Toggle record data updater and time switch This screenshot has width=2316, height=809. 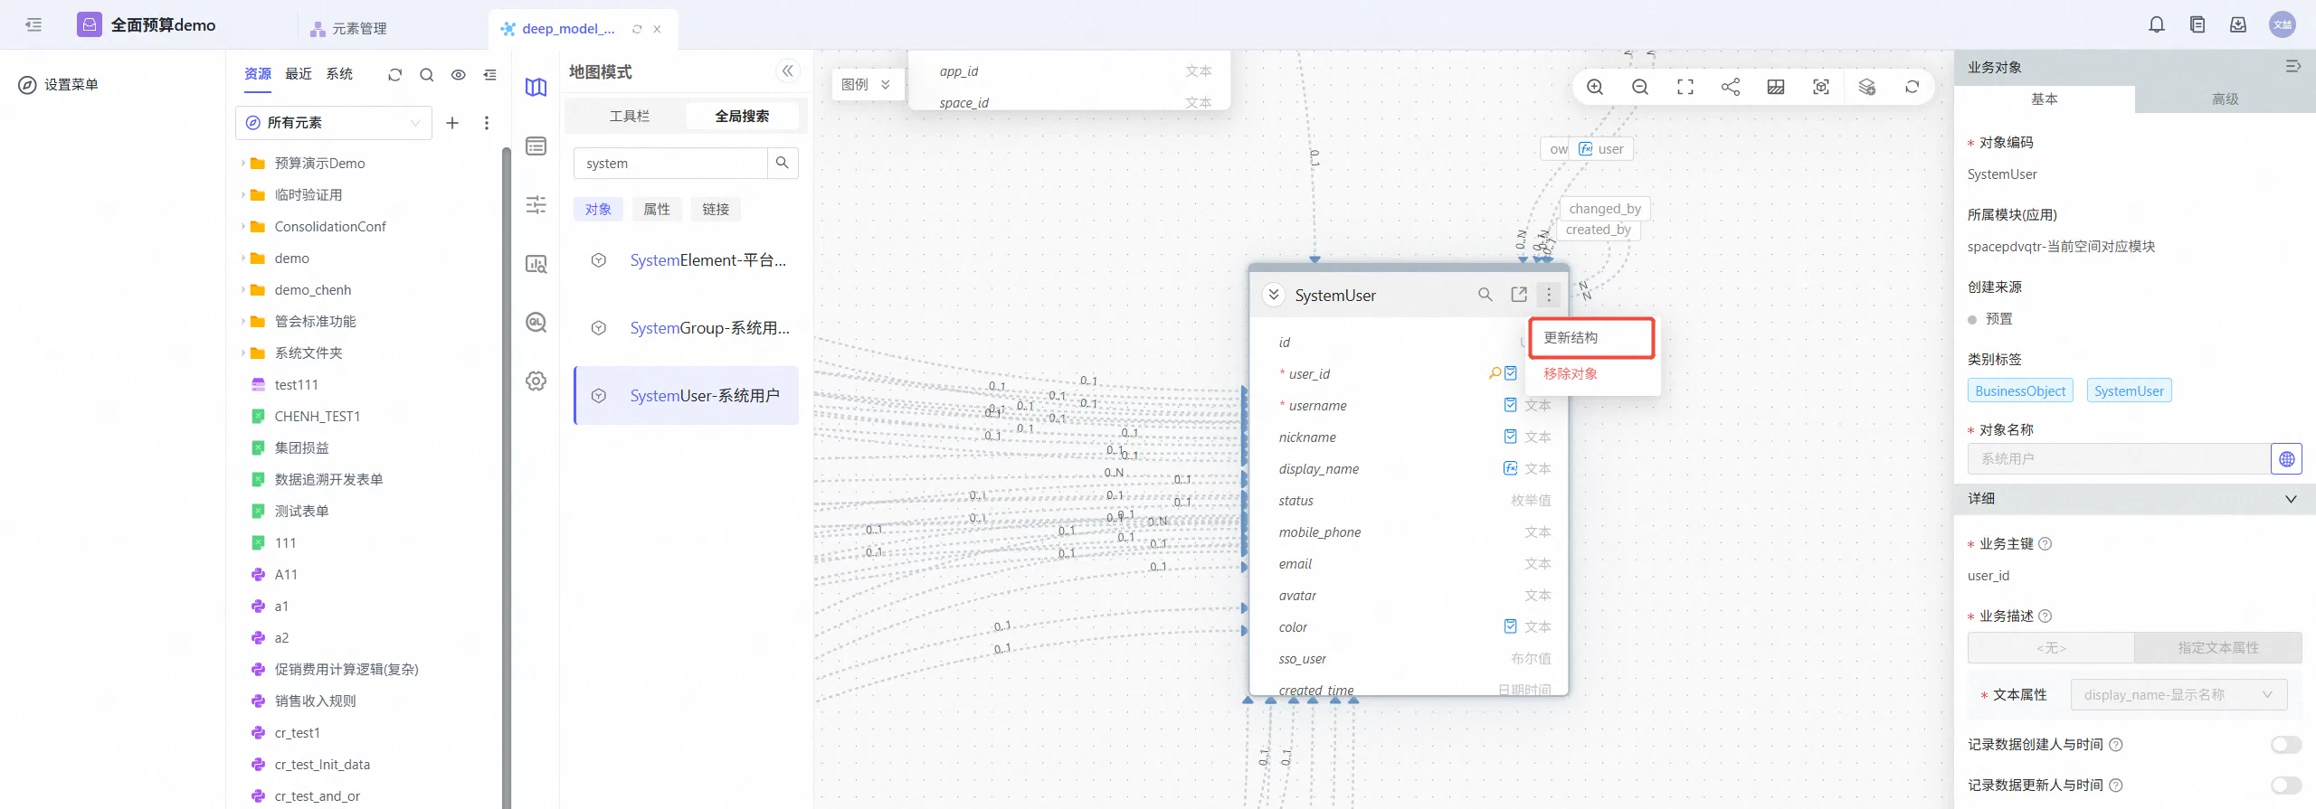point(2286,785)
